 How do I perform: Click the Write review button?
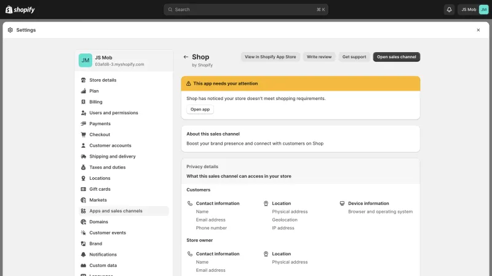(319, 57)
